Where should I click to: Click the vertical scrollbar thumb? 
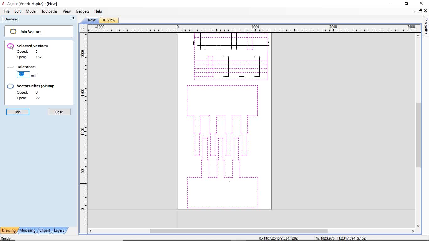coord(418,135)
